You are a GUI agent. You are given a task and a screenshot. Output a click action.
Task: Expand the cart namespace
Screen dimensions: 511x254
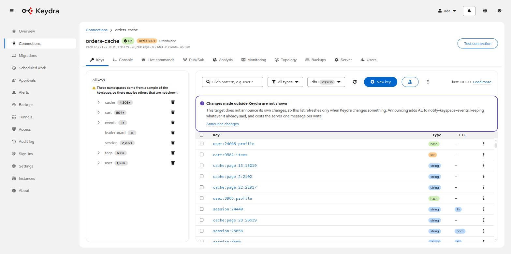coord(98,113)
